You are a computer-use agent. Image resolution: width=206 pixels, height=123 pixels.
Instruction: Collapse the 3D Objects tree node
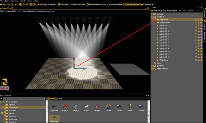click(x=153, y=17)
